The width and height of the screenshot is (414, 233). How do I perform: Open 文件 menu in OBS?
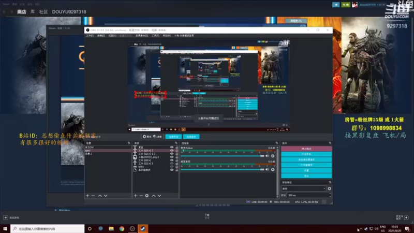[x=90, y=36]
